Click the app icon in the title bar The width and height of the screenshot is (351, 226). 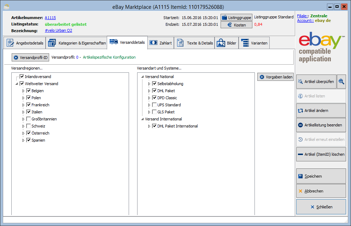[x=6, y=7]
